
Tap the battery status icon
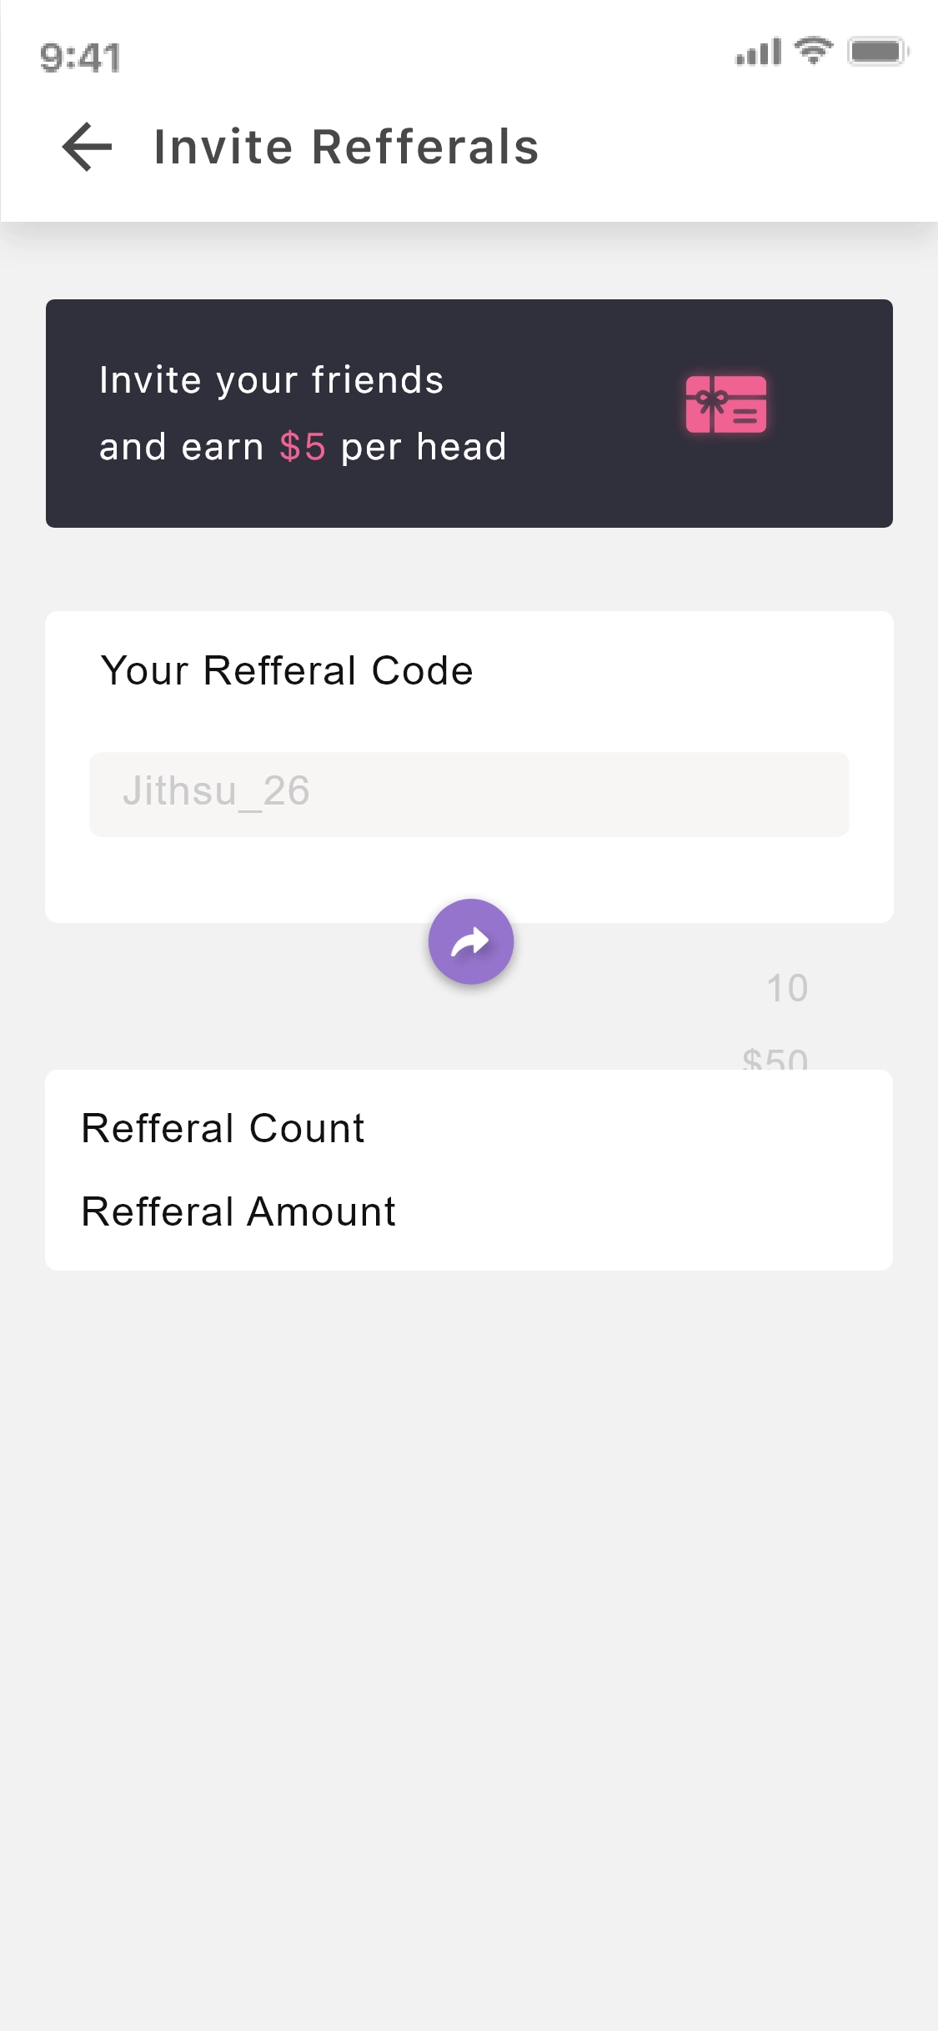[x=877, y=52]
